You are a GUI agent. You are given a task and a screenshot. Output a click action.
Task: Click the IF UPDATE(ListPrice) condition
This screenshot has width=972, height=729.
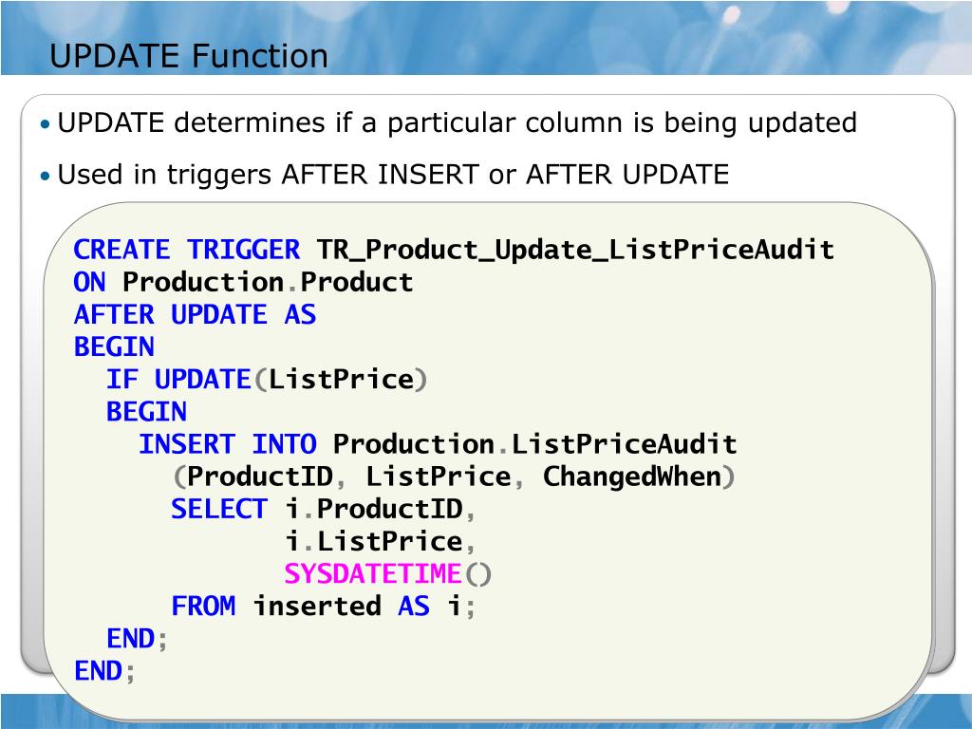coord(267,380)
